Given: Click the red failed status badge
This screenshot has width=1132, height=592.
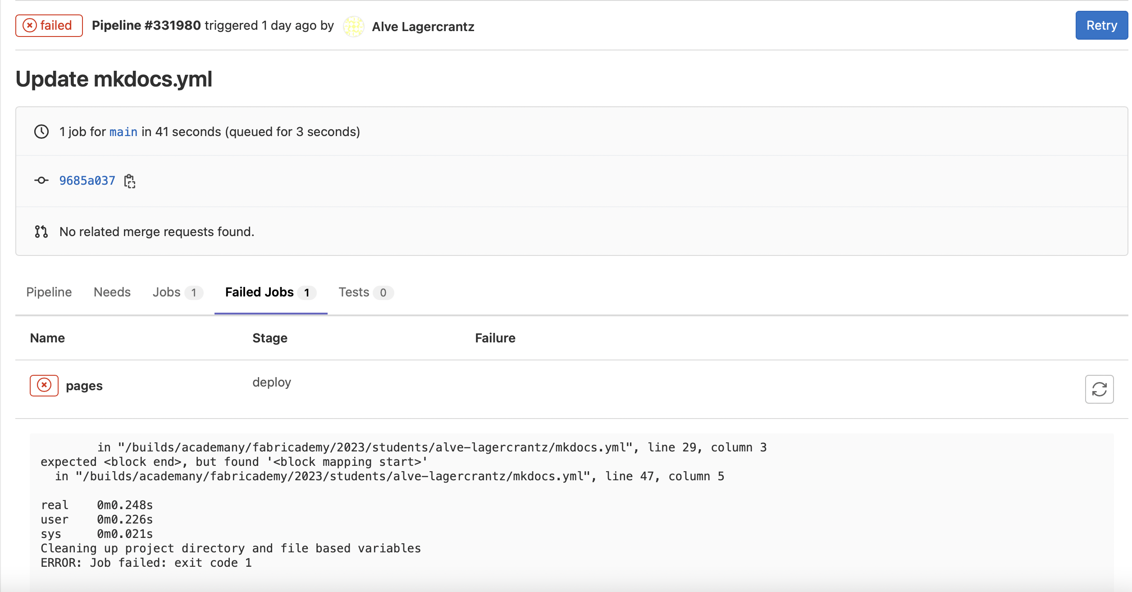Looking at the screenshot, I should 49,25.
